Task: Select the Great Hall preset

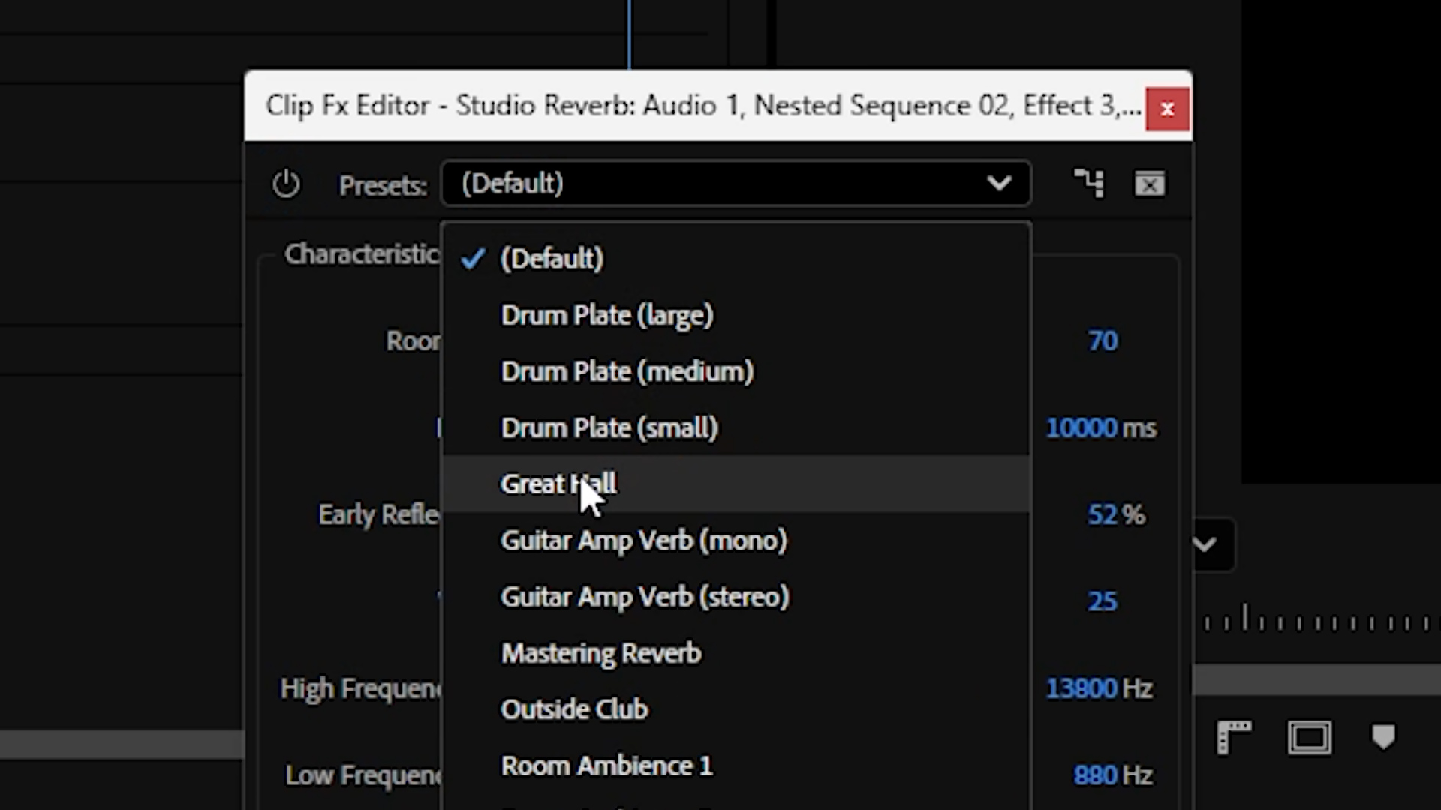Action: click(x=558, y=484)
